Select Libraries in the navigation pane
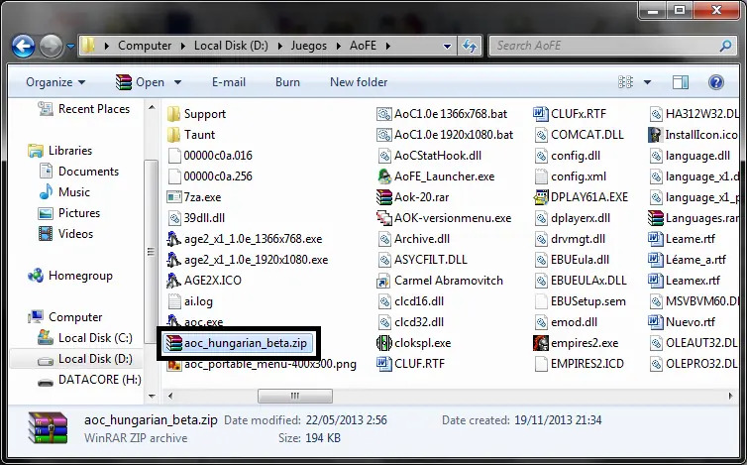The height and width of the screenshot is (465, 747). tap(60, 151)
